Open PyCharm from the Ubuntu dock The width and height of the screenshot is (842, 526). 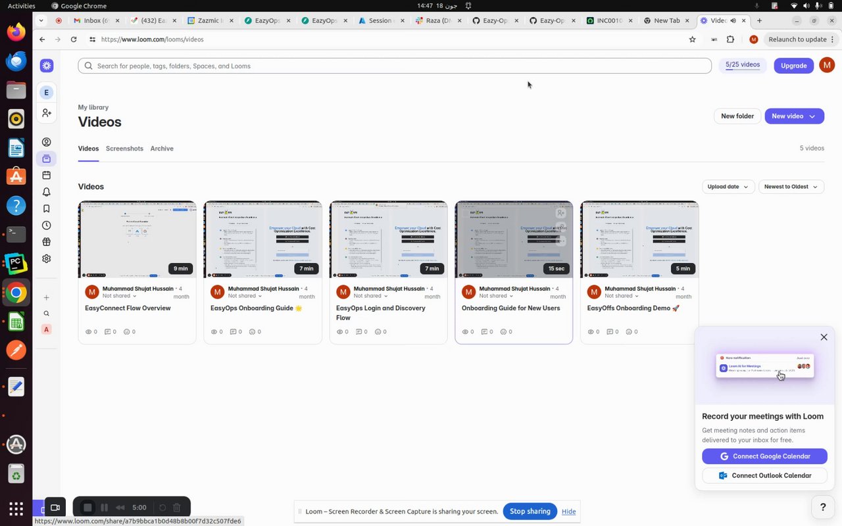(16, 264)
